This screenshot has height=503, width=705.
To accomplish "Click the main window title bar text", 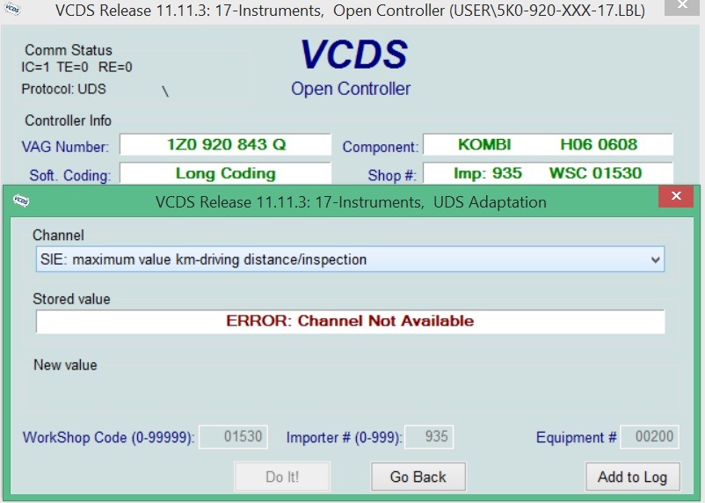I will [x=350, y=11].
